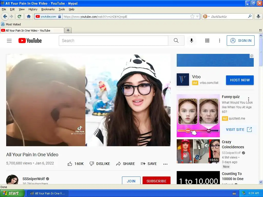Screen dimensions: 263x197
Task: Click the HOST NOW button
Action: tap(240, 80)
